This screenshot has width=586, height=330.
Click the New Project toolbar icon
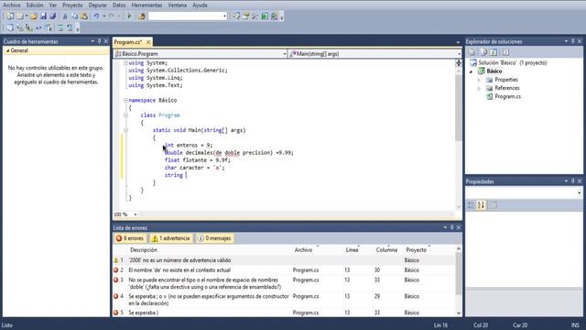pyautogui.click(x=10, y=16)
